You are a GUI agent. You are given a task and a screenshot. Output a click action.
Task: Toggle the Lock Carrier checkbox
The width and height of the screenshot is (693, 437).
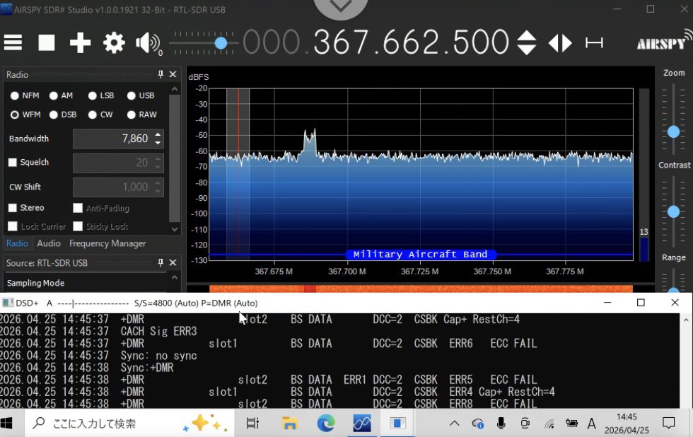[x=13, y=226]
